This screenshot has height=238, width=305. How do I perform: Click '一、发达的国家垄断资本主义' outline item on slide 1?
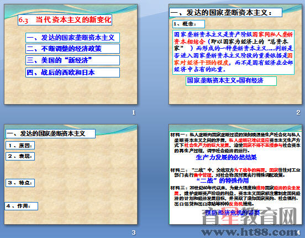pyautogui.click(x=72, y=38)
